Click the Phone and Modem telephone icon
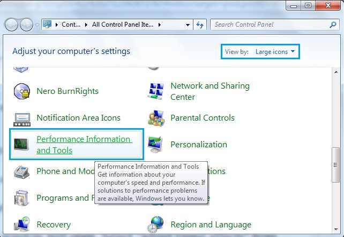344x237 pixels. [22, 172]
